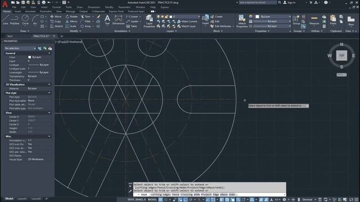This screenshot has height=202, width=360.
Task: Click the Table tool
Action: [x=132, y=26]
